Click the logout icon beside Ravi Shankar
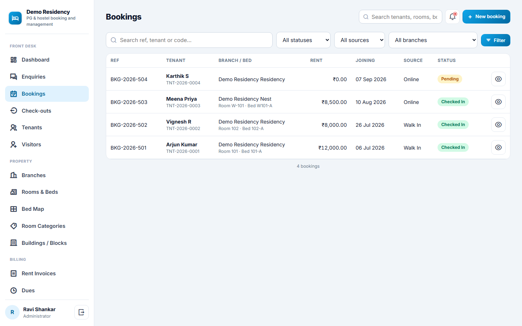Image resolution: width=522 pixels, height=326 pixels. coord(82,312)
